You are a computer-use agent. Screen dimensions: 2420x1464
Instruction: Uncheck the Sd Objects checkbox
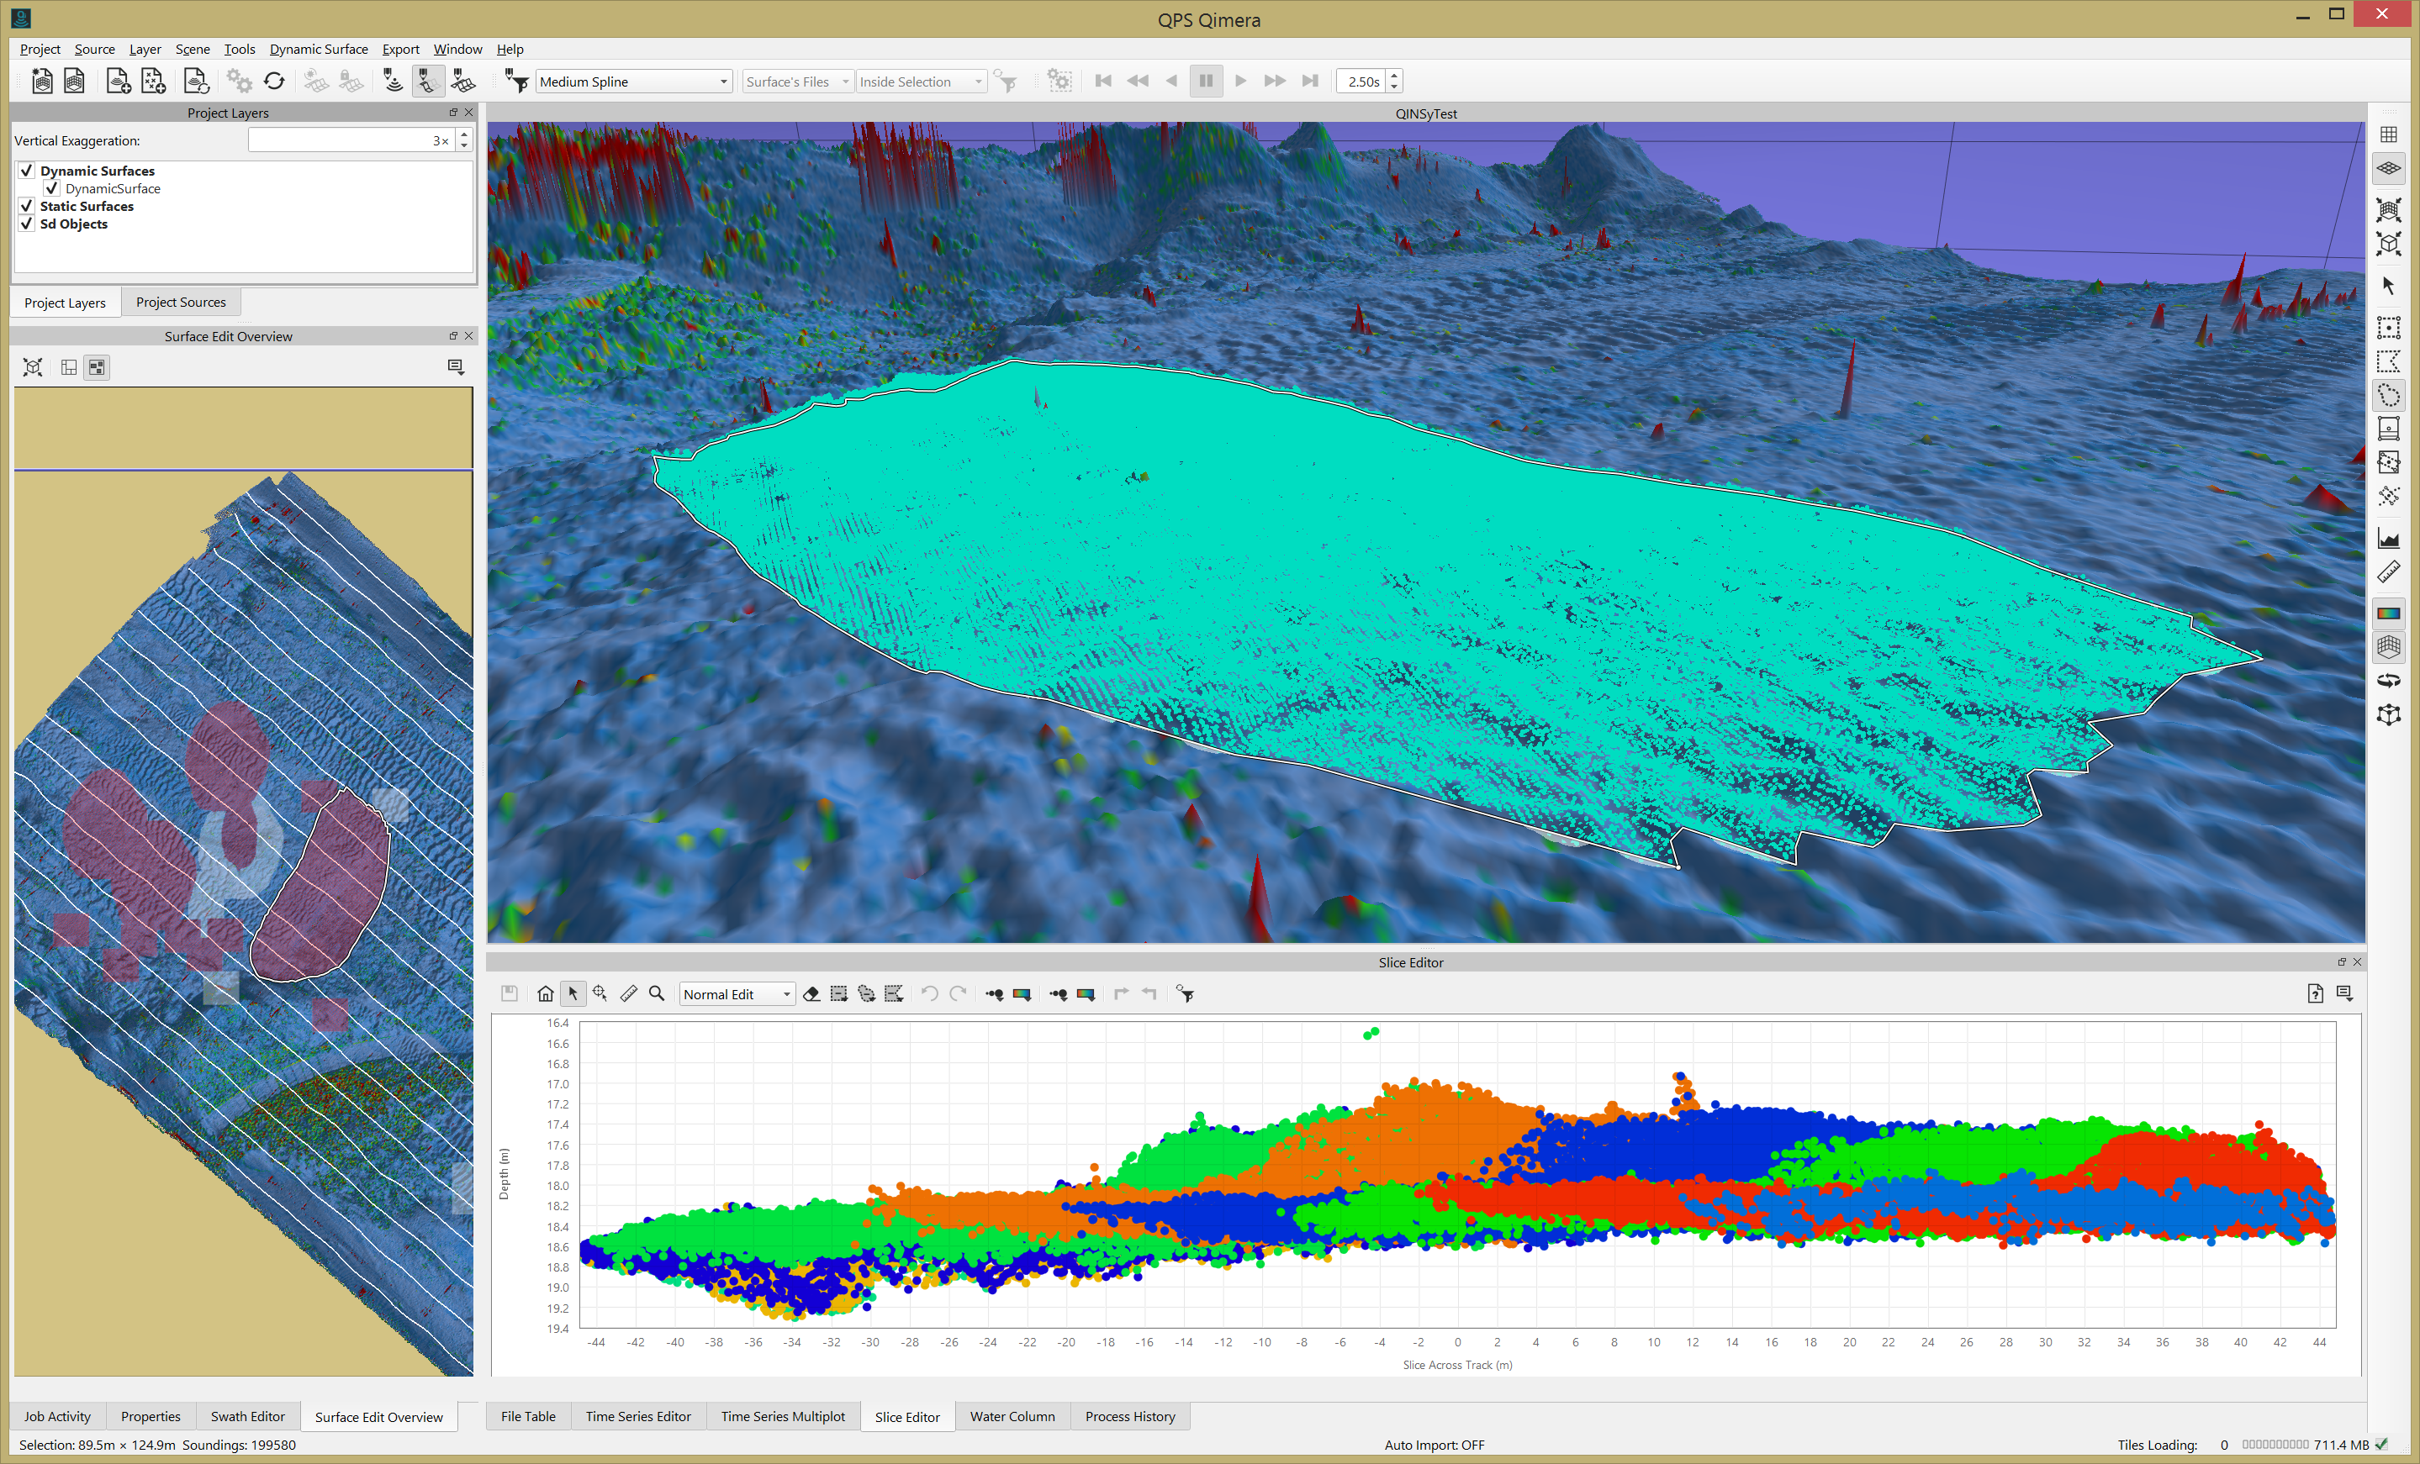pyautogui.click(x=27, y=224)
